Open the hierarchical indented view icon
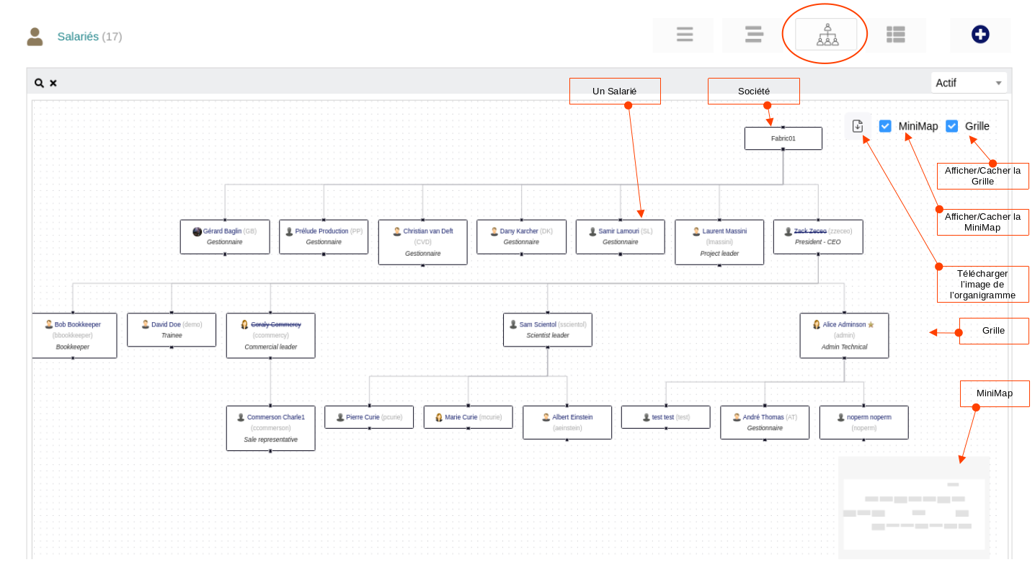 point(754,35)
